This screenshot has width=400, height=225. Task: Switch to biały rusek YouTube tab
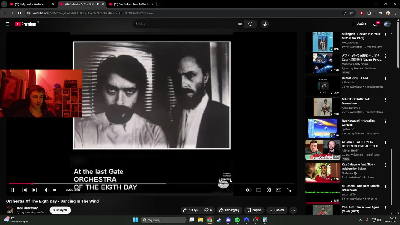point(32,4)
